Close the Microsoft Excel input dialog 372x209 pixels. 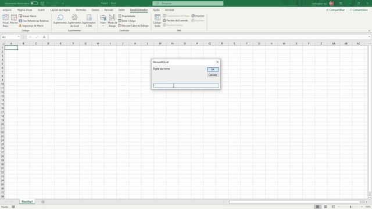point(217,62)
